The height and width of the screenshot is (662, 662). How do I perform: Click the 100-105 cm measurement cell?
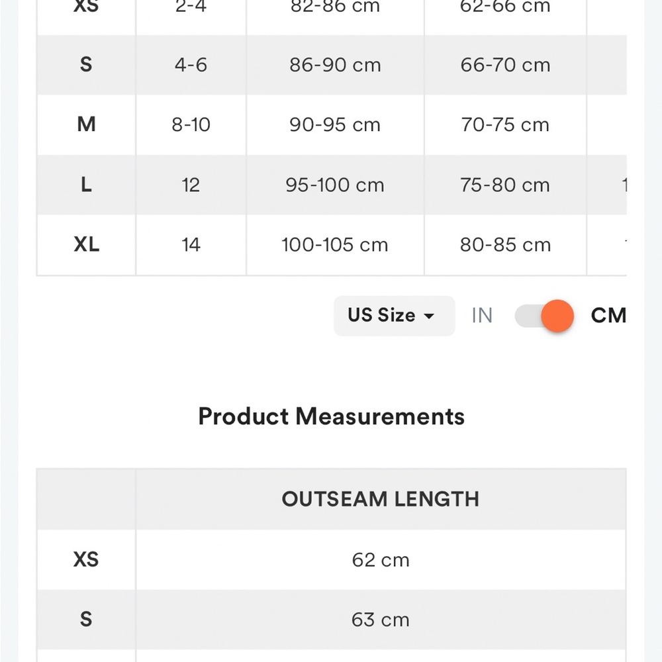pyautogui.click(x=335, y=245)
